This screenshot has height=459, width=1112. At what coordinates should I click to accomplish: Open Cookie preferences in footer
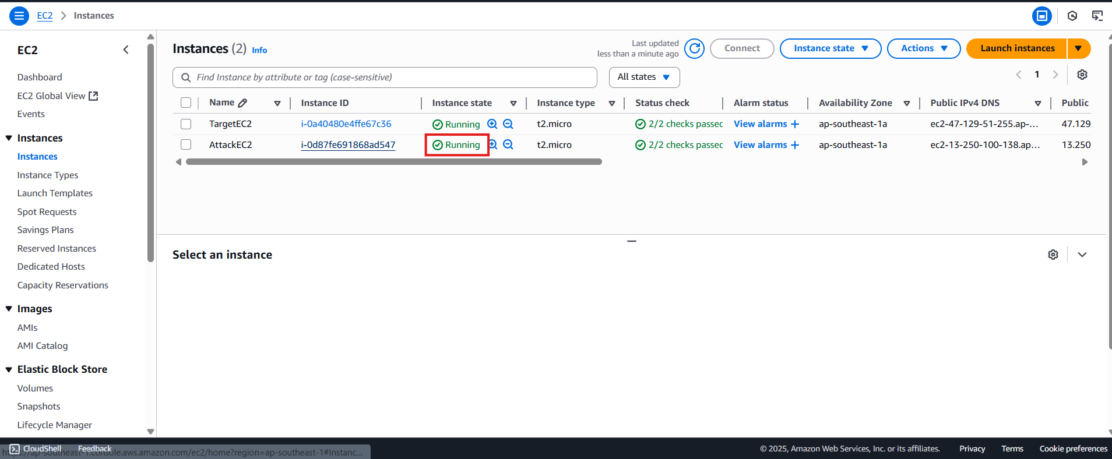click(x=1073, y=449)
